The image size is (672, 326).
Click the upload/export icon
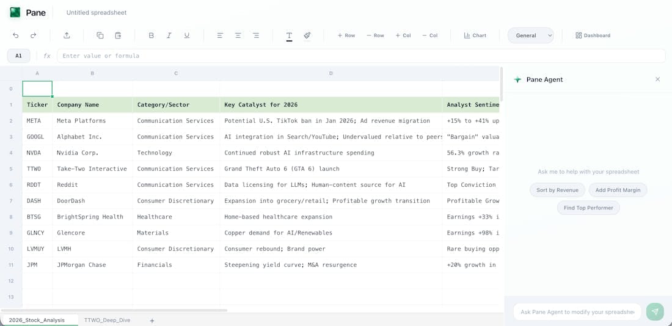(x=67, y=35)
